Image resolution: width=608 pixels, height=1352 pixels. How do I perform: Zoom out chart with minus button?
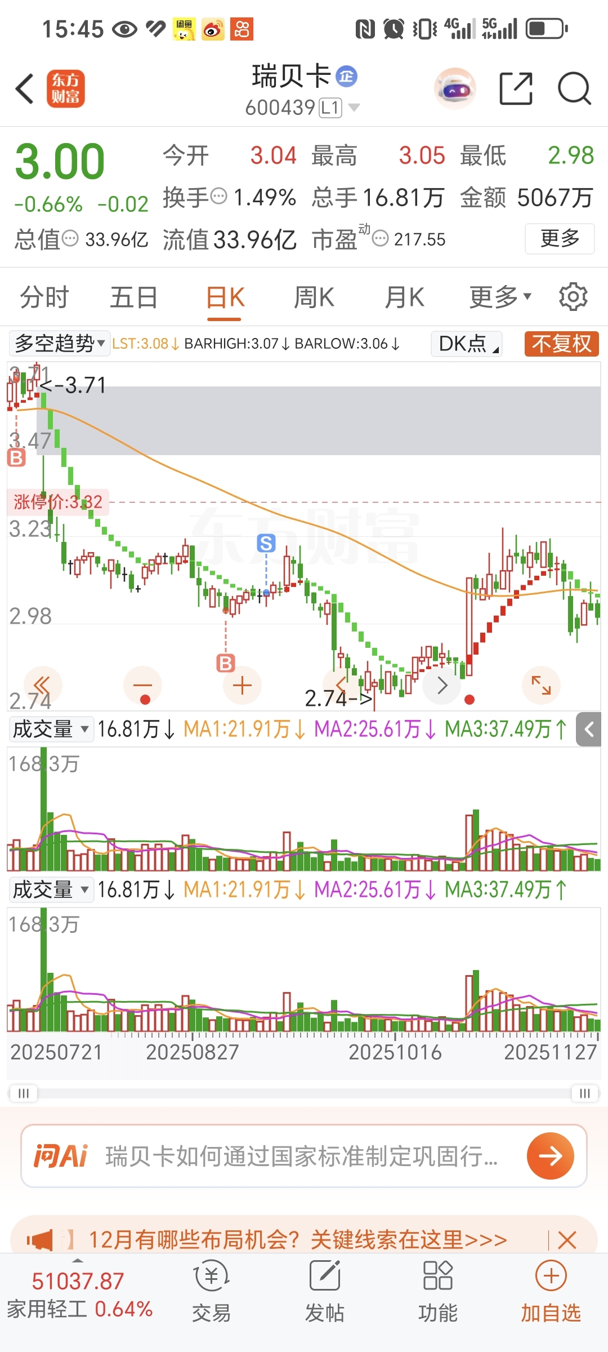pyautogui.click(x=142, y=685)
